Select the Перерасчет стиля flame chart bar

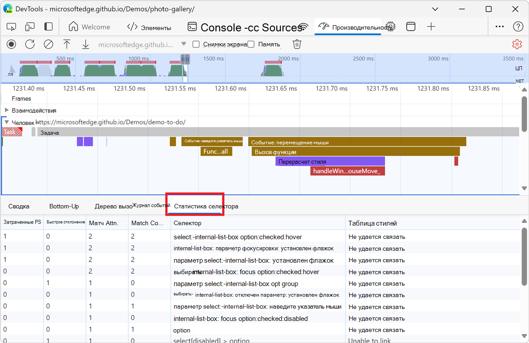[330, 162]
